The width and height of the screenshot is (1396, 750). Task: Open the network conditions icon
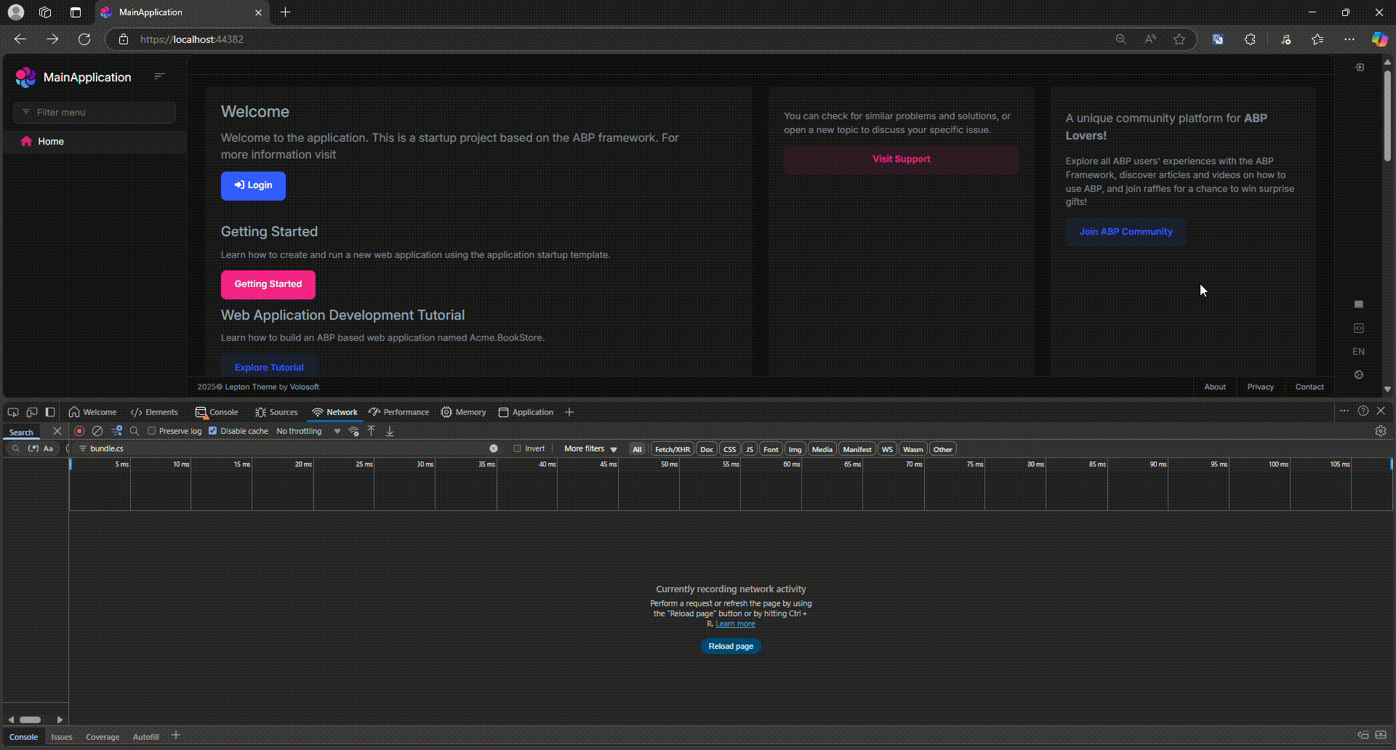point(353,431)
